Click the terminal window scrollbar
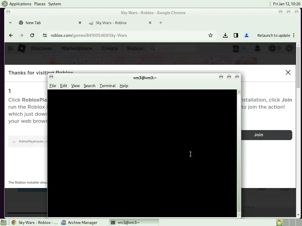Image resolution: width=302 pixels, height=226 pixels. [239, 153]
